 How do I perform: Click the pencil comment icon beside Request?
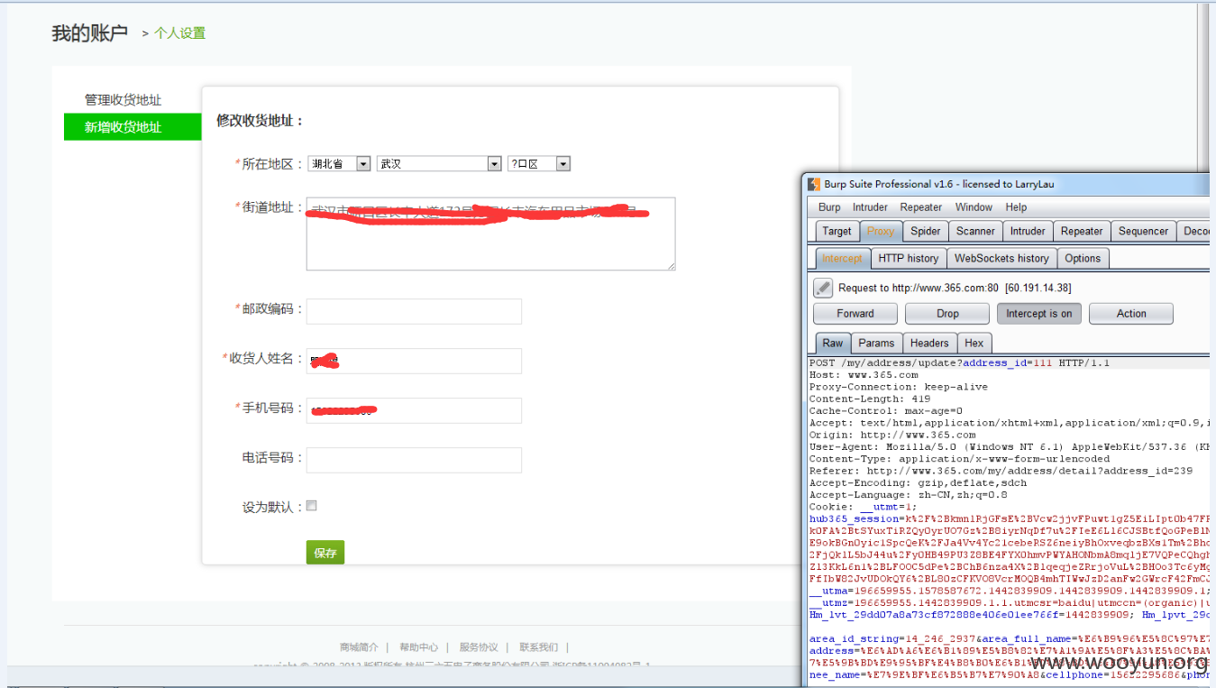(823, 288)
